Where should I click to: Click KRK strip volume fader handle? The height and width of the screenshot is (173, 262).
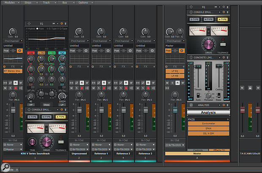coord(13,110)
